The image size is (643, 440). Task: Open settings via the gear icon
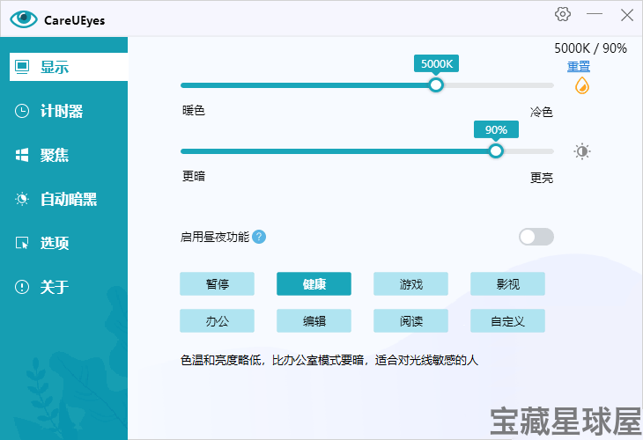point(563,14)
